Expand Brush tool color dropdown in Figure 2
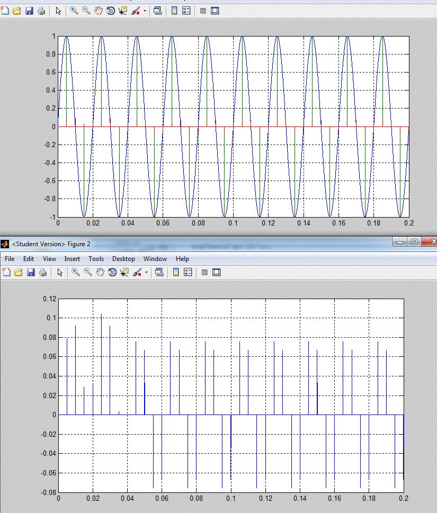 pos(146,272)
